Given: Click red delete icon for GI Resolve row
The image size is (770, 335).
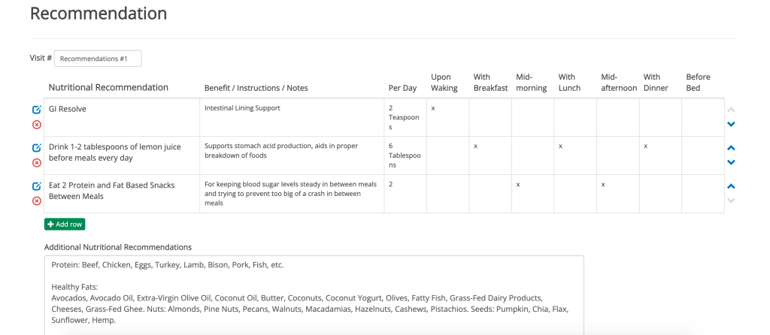Looking at the screenshot, I should click(37, 125).
